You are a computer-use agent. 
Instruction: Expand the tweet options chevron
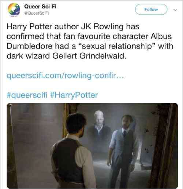175,10
